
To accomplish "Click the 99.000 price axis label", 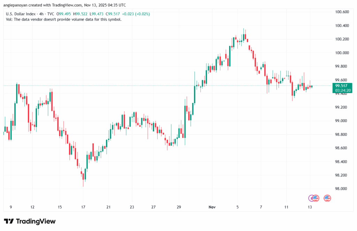I will click(x=342, y=121).
